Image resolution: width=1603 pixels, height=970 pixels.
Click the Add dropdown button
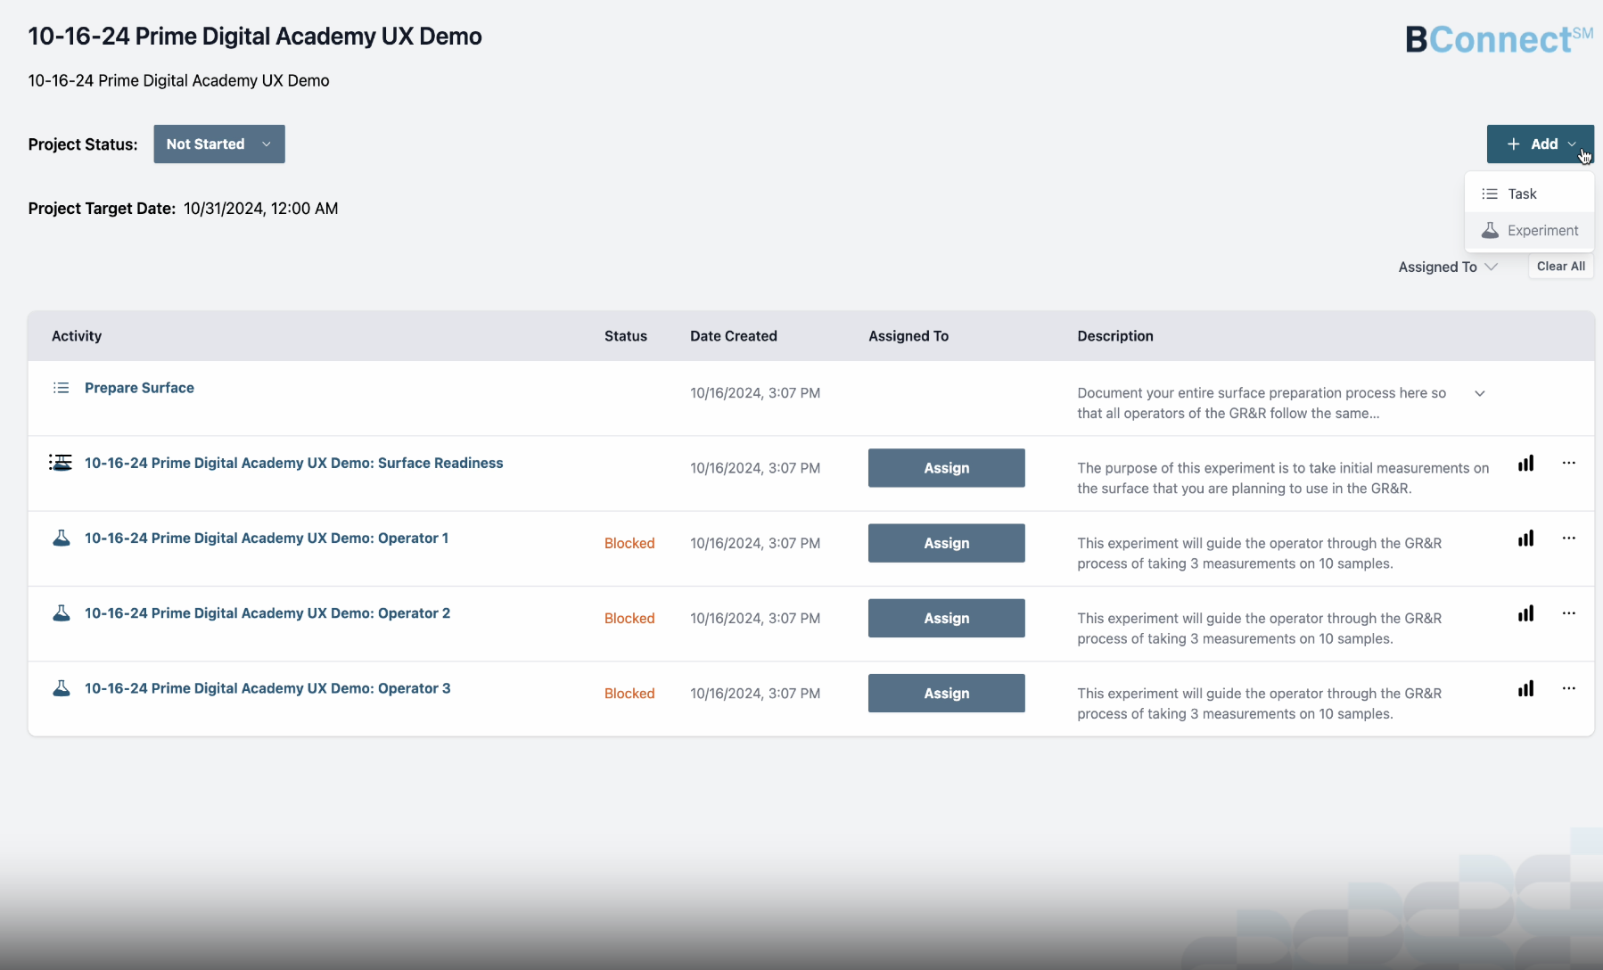click(1540, 144)
